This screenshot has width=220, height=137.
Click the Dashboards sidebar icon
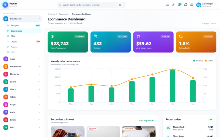point(6,19)
